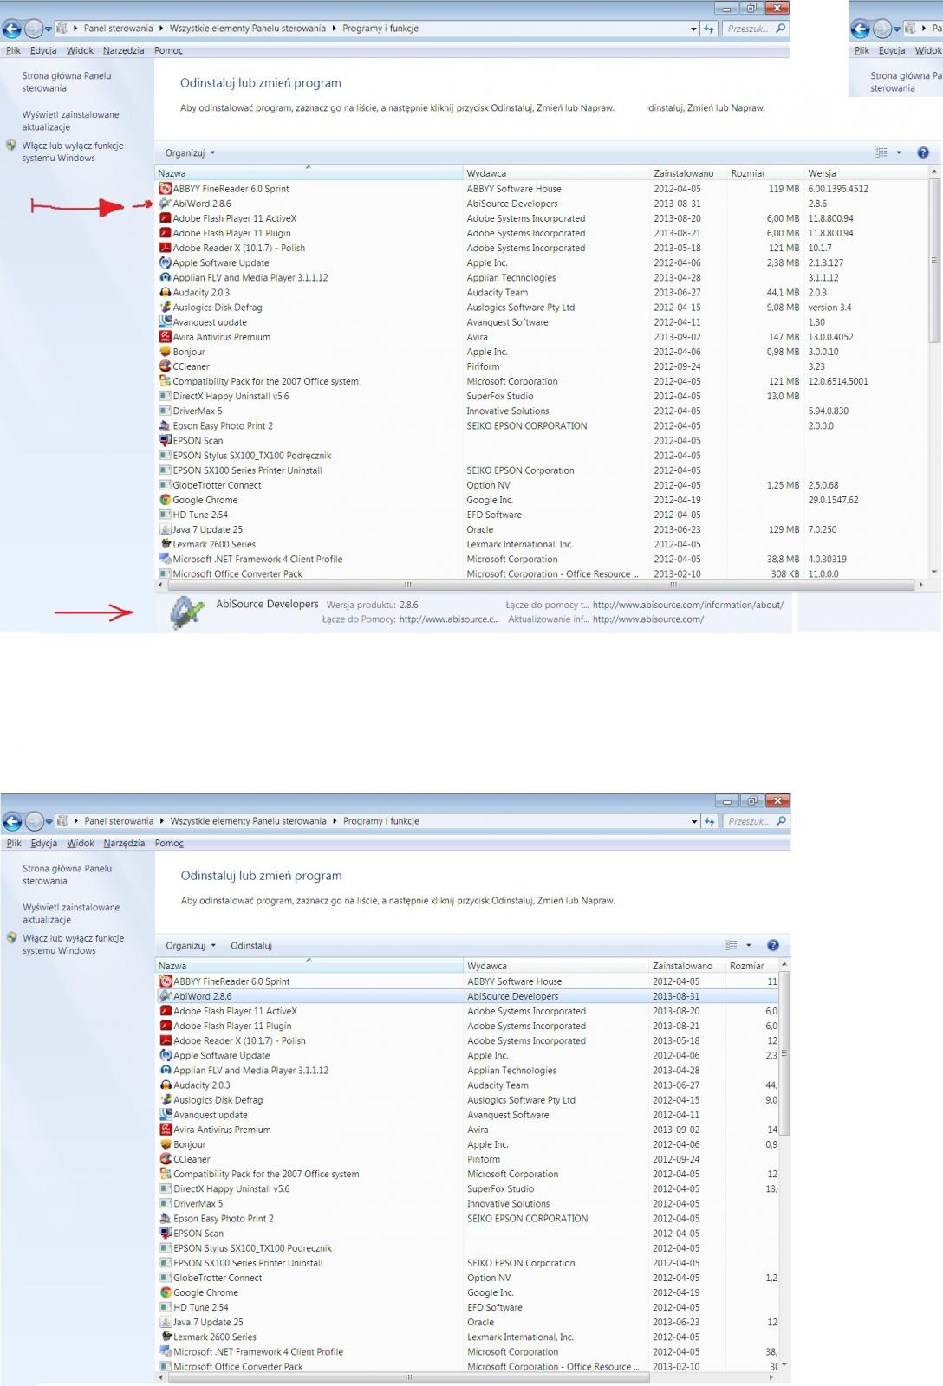Open the address bar history dropdown in the upper window
The height and width of the screenshot is (1386, 943).
[693, 29]
